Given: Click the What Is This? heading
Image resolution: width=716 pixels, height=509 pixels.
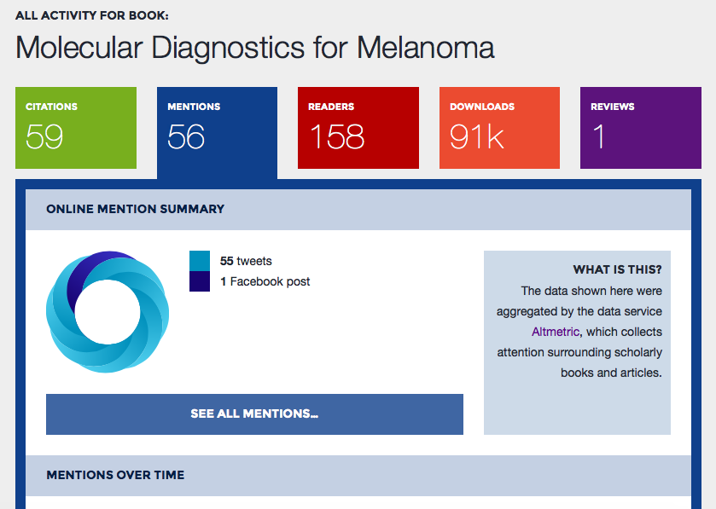Looking at the screenshot, I should tap(617, 269).
